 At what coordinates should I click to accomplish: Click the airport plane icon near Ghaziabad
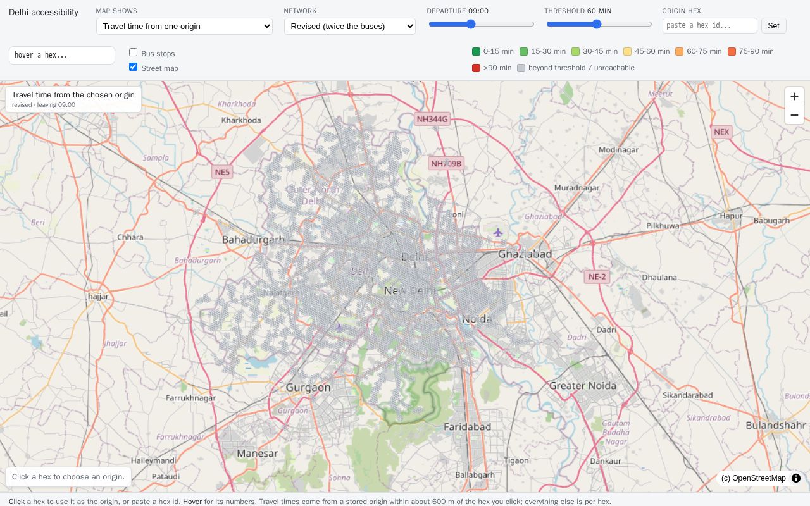(498, 233)
